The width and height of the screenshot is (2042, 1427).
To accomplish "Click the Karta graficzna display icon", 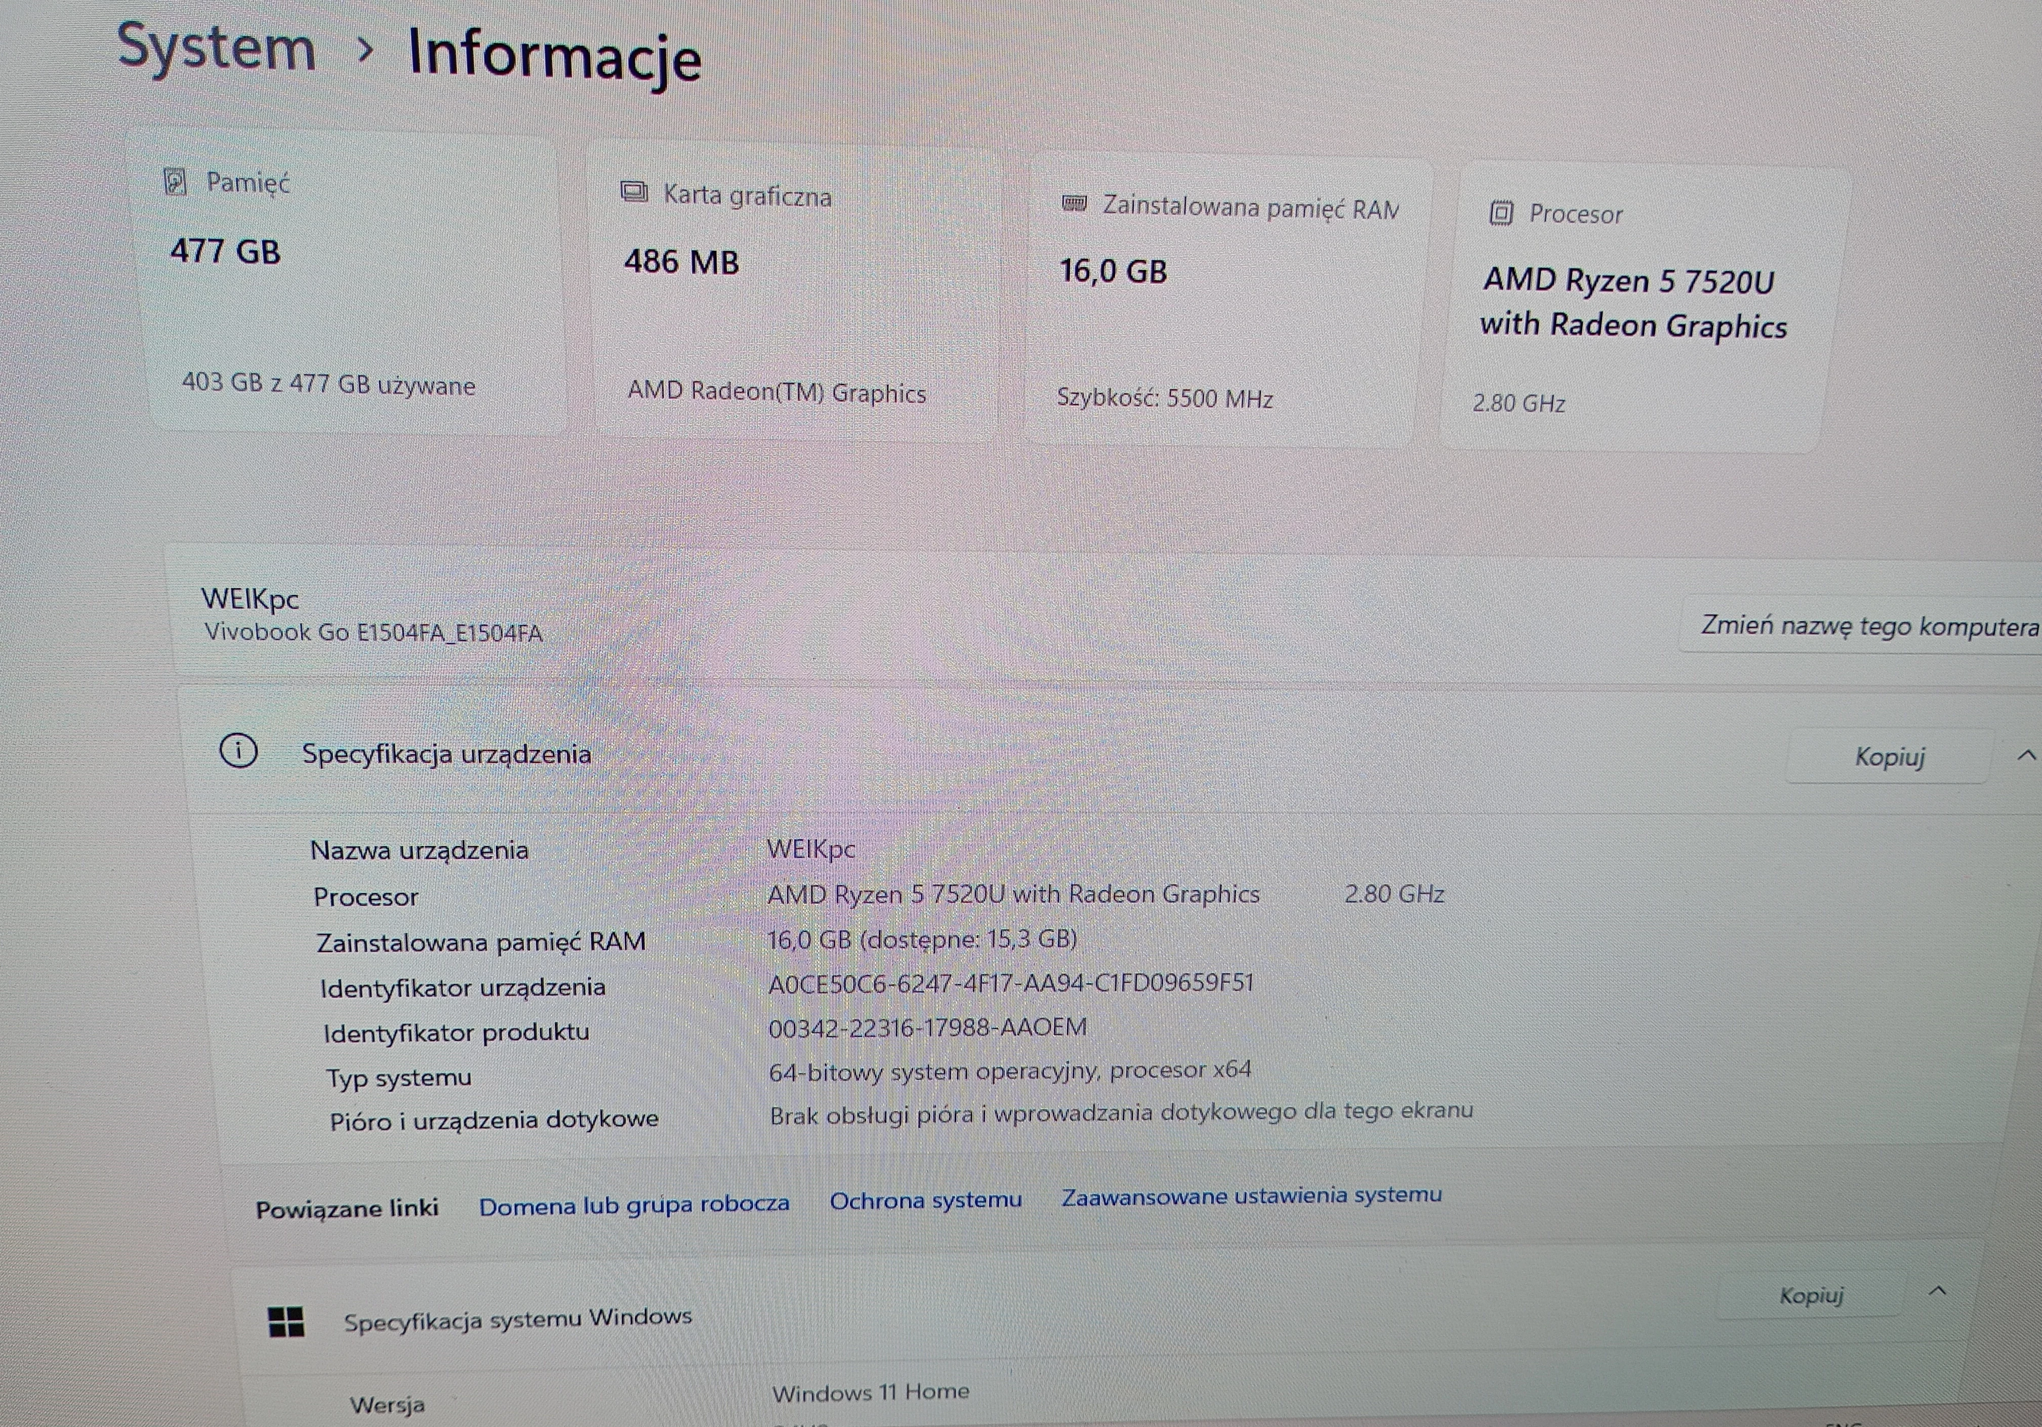I will [x=633, y=191].
